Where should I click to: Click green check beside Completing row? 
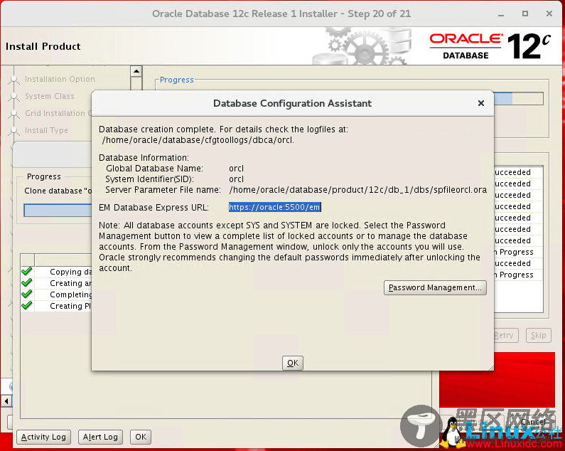tap(27, 294)
